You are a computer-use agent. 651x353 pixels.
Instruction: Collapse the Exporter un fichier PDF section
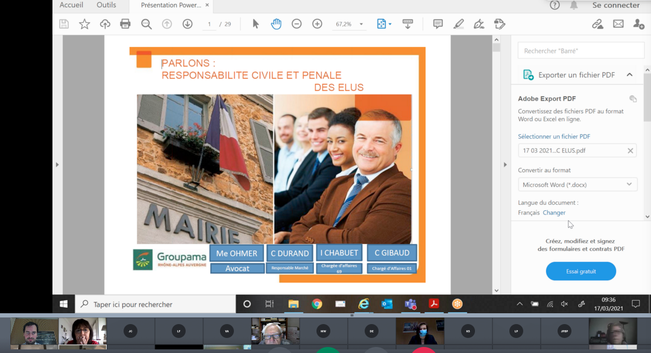pyautogui.click(x=629, y=75)
